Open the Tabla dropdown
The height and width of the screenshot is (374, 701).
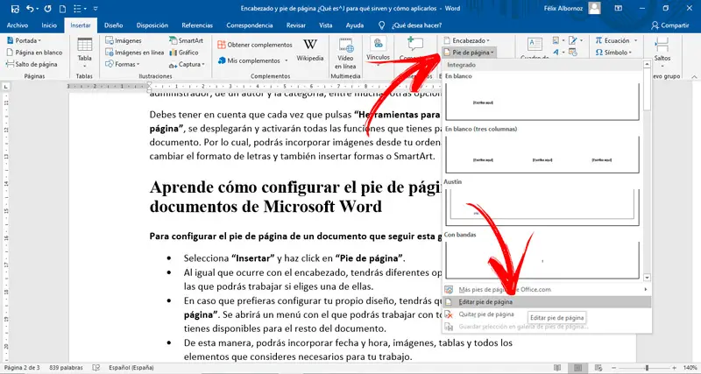click(x=84, y=53)
